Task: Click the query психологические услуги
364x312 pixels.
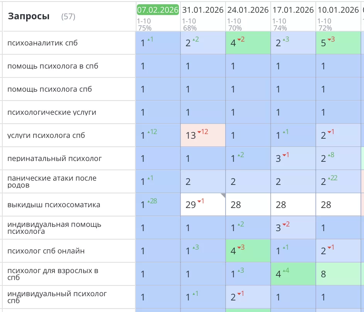Action: [52, 112]
